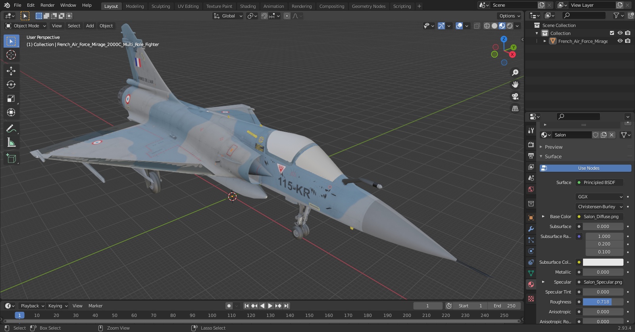Click outliner search field
The width and height of the screenshot is (635, 332).
584,15
